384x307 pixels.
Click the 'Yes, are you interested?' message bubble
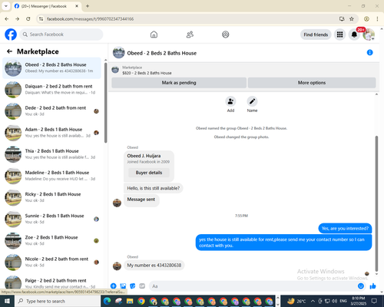[345, 229]
